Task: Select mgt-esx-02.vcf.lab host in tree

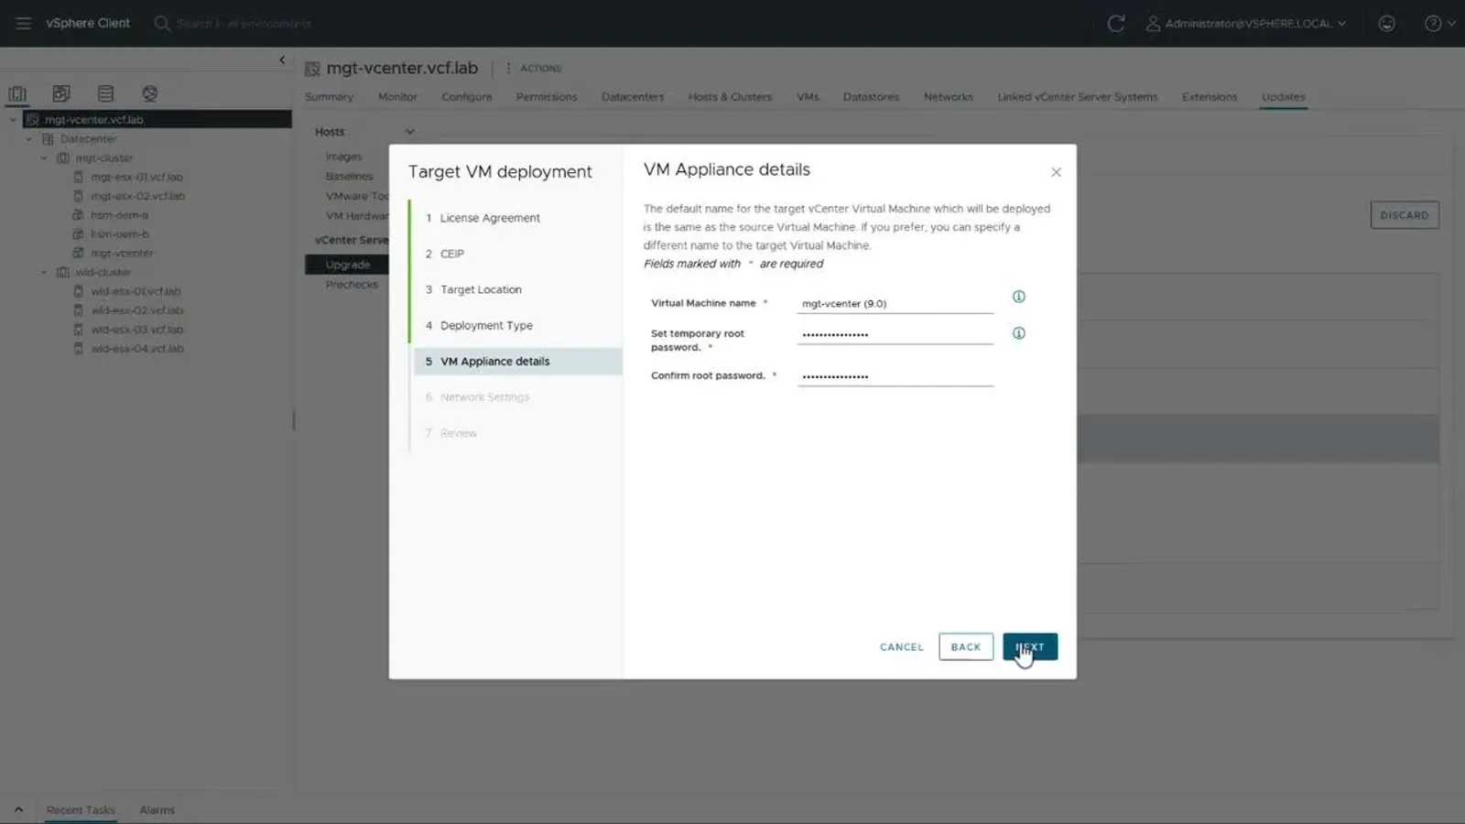Action: 137,196
